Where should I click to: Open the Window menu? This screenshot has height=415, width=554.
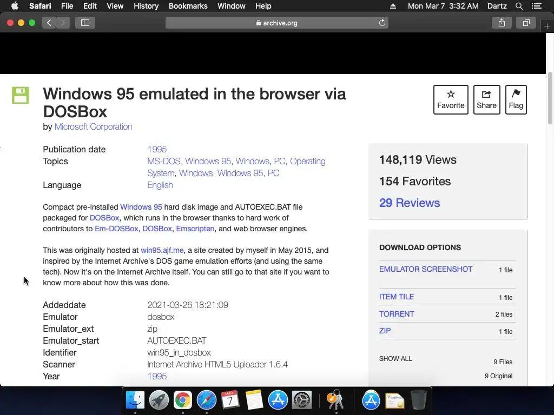tap(232, 6)
